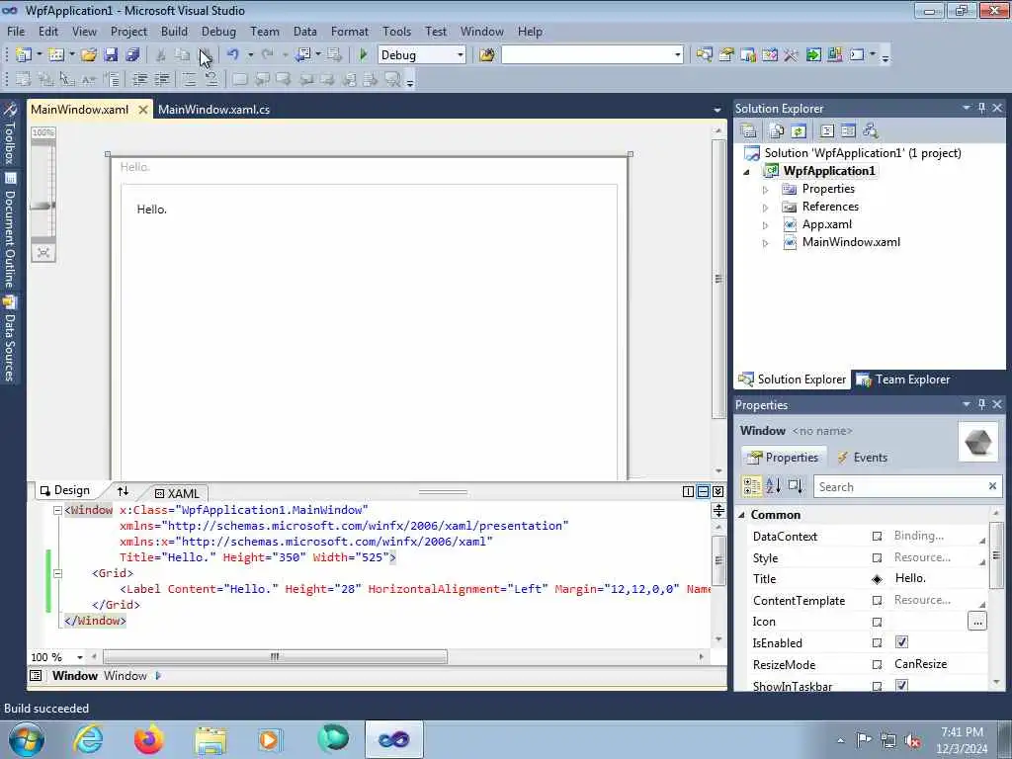Click the DataContext property marker square
The image size is (1012, 759).
point(877,537)
